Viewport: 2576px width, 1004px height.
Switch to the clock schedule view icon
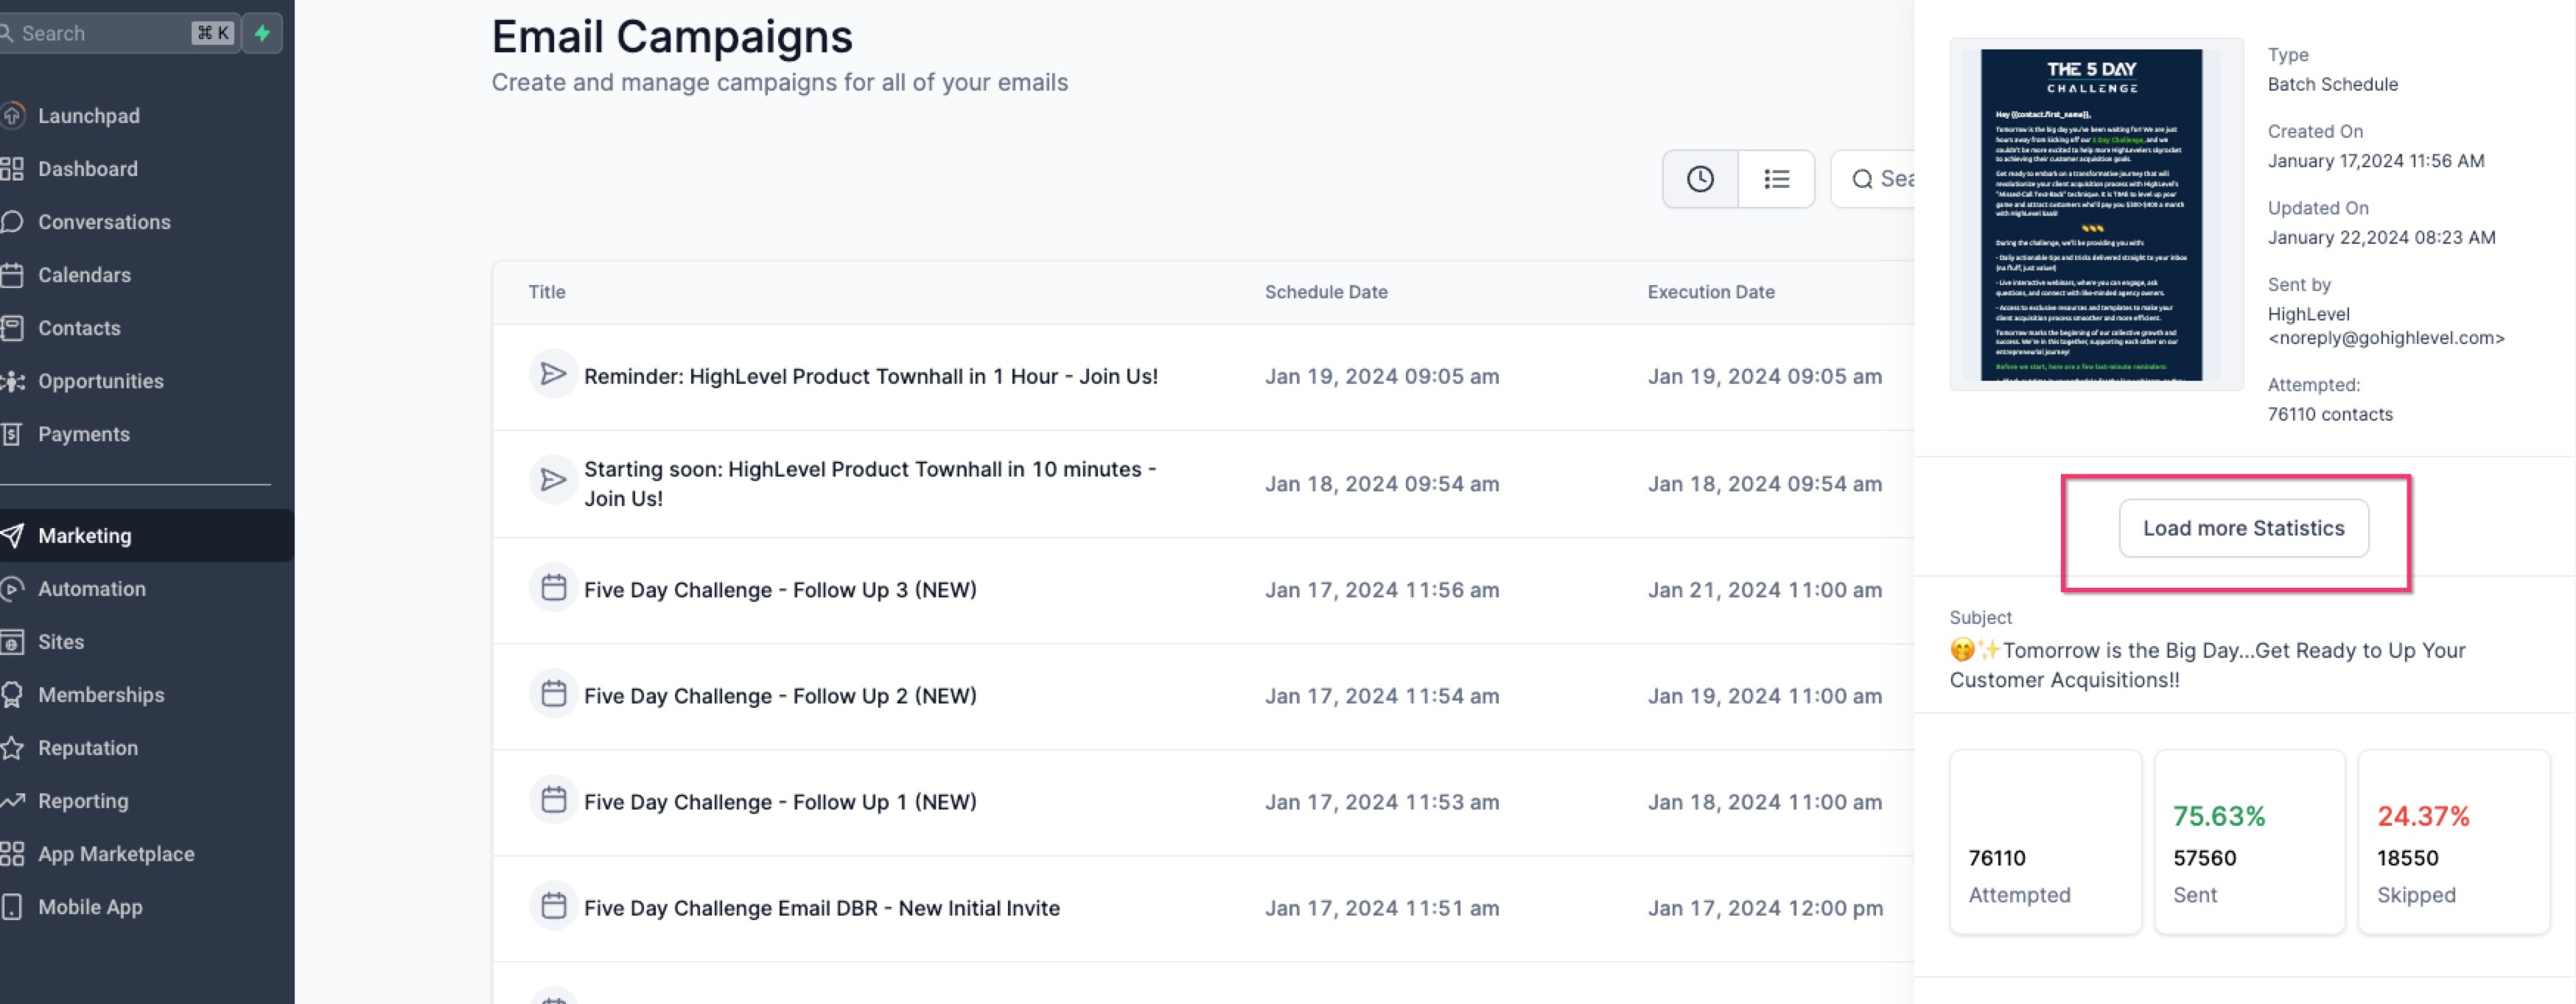1700,179
